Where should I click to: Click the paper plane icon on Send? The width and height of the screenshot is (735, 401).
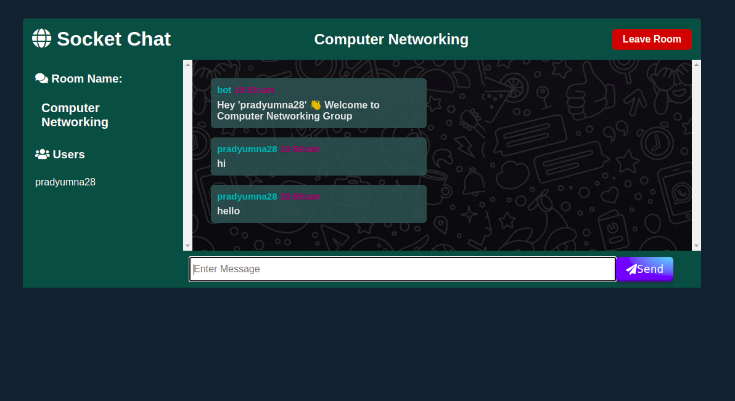(x=631, y=269)
